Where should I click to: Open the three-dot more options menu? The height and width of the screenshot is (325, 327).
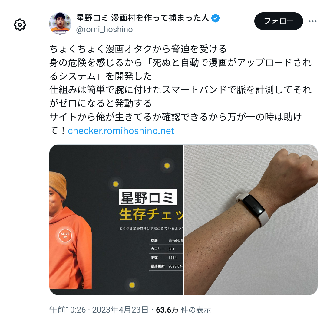tap(312, 21)
